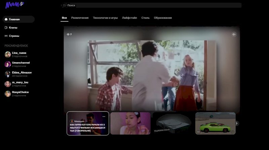Go to m_mary_lou channel name
This screenshot has width=269, height=150.
click(20, 82)
